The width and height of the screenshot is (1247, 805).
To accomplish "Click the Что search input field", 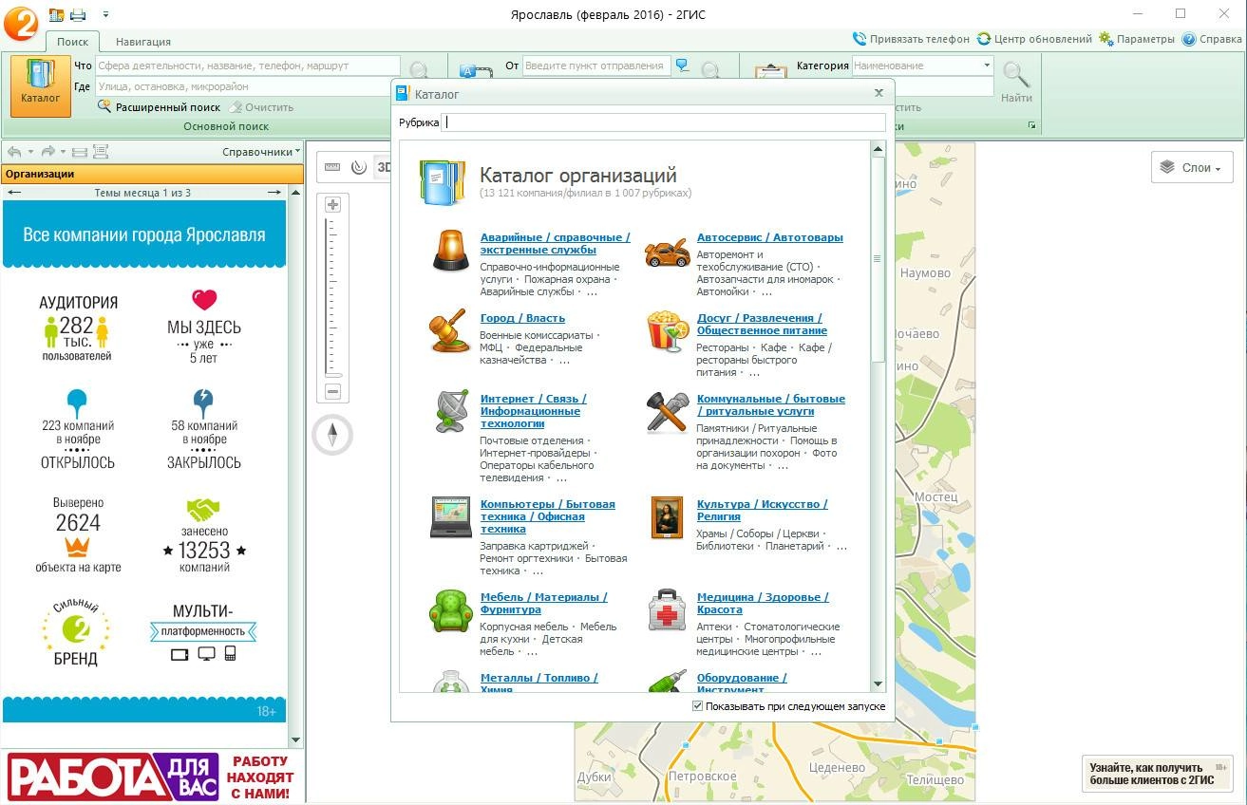I will tap(248, 66).
